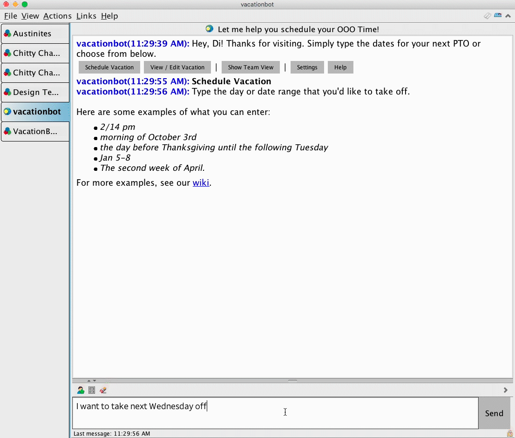
Task: Click the globe icon in the chat header
Action: point(209,29)
